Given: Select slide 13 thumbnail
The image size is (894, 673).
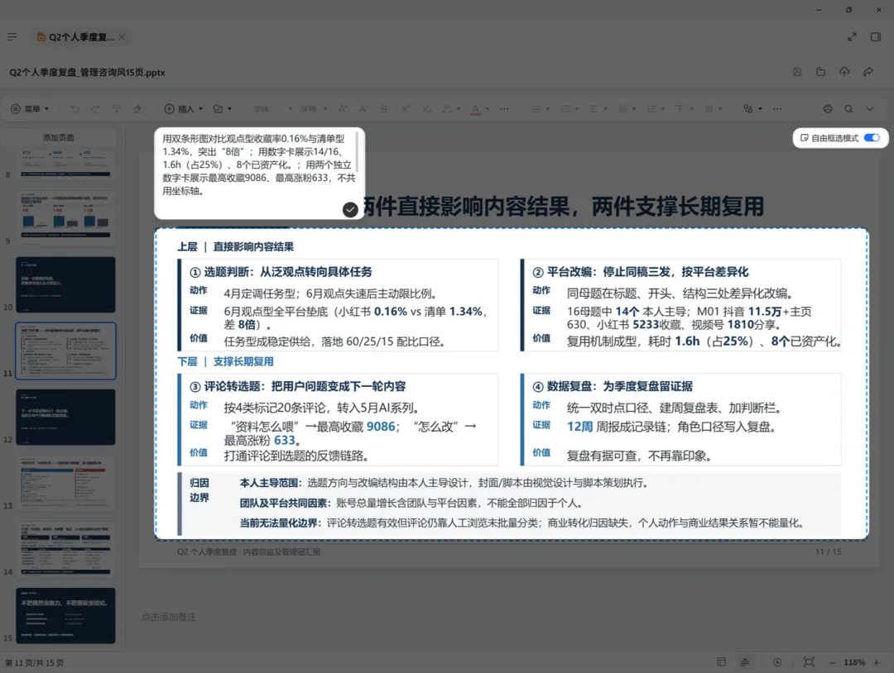Looking at the screenshot, I should 65,484.
